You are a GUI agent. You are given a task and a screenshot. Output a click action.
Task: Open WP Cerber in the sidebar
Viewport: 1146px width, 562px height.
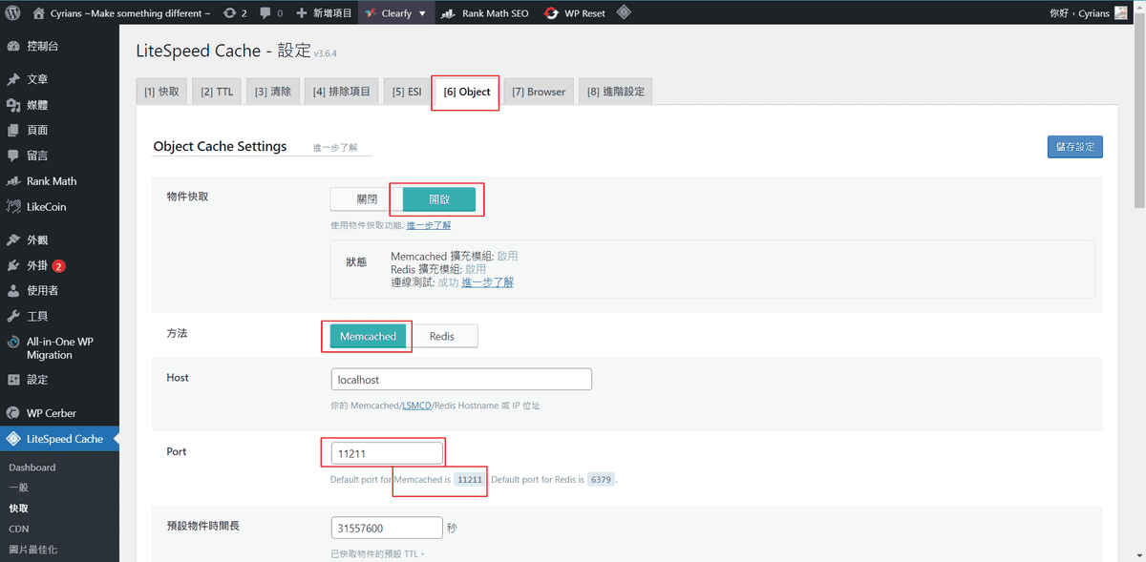point(59,413)
